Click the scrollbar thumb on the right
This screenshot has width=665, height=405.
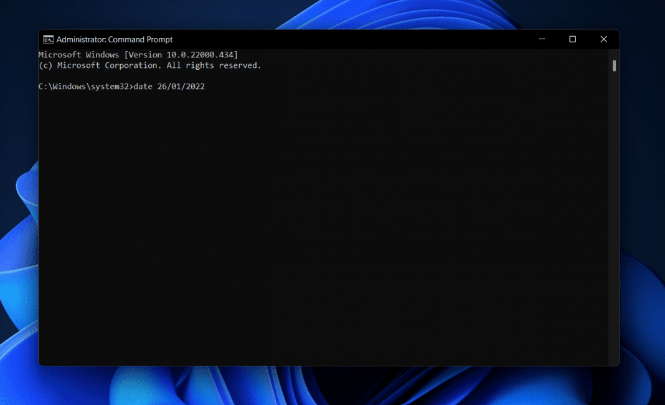pyautogui.click(x=613, y=65)
